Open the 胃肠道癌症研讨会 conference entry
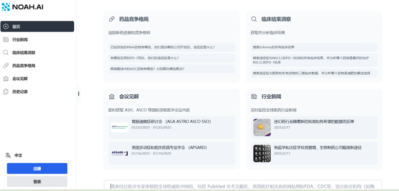Image resolution: width=399 pixels, height=191 pixels. 172,127
